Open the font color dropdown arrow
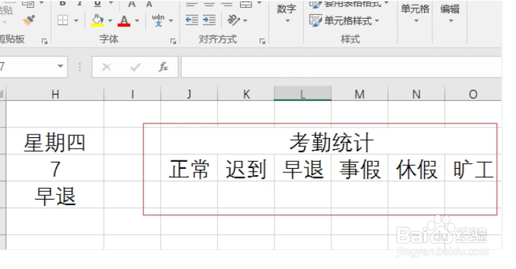 point(137,21)
